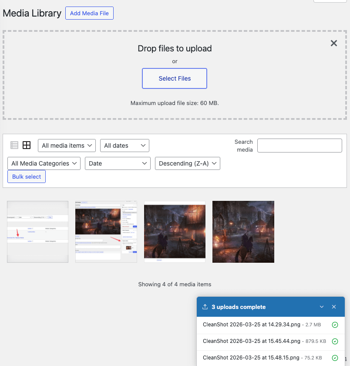Close the upload drop zone

[334, 43]
